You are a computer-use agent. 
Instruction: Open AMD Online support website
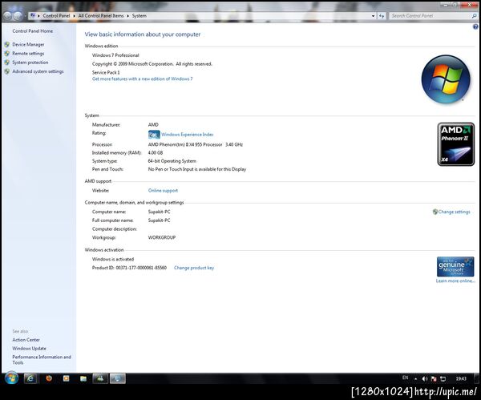point(163,191)
